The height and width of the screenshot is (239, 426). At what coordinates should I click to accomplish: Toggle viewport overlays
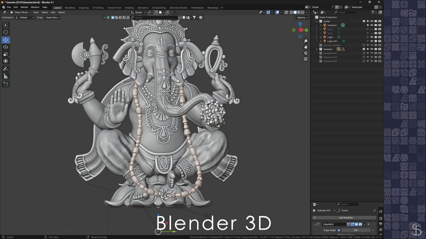click(x=277, y=12)
